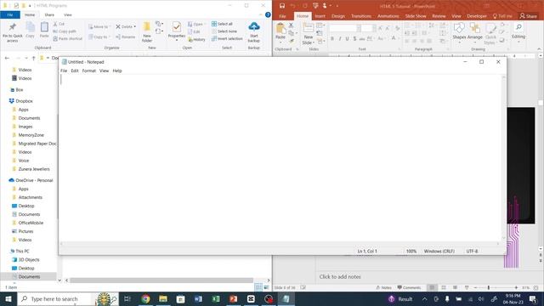Click Select all in Explorer ribbon
Viewport: 544px width, 306px height.
click(x=222, y=24)
